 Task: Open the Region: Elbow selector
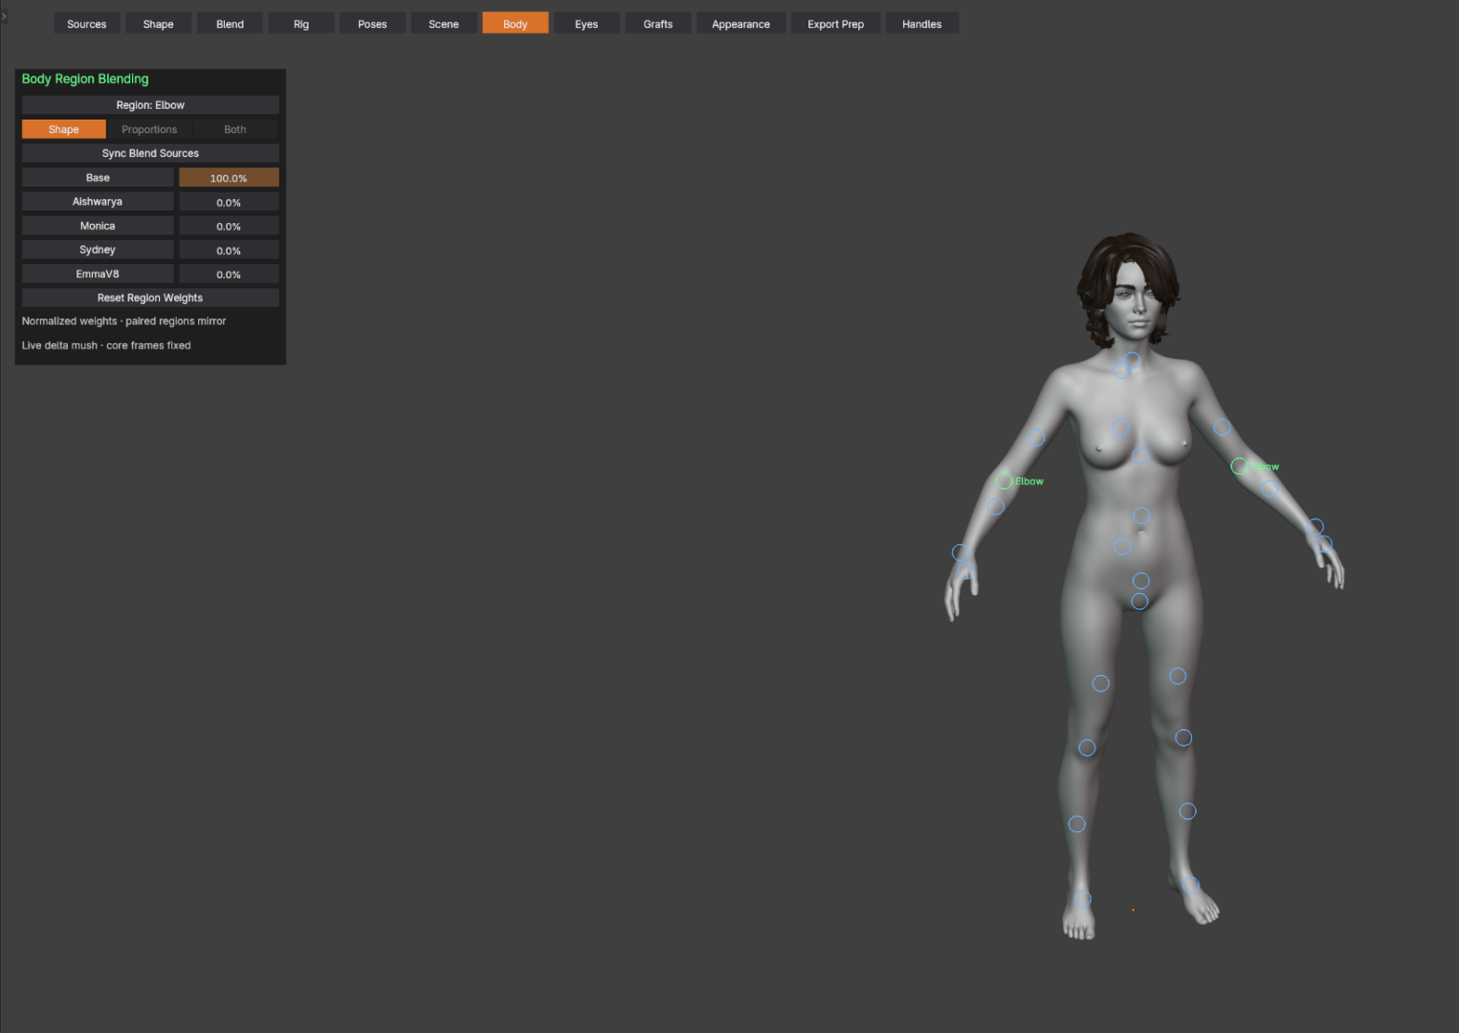point(150,105)
